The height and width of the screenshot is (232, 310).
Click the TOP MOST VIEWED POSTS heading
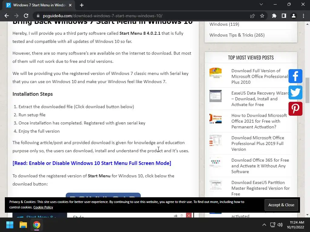(251, 58)
